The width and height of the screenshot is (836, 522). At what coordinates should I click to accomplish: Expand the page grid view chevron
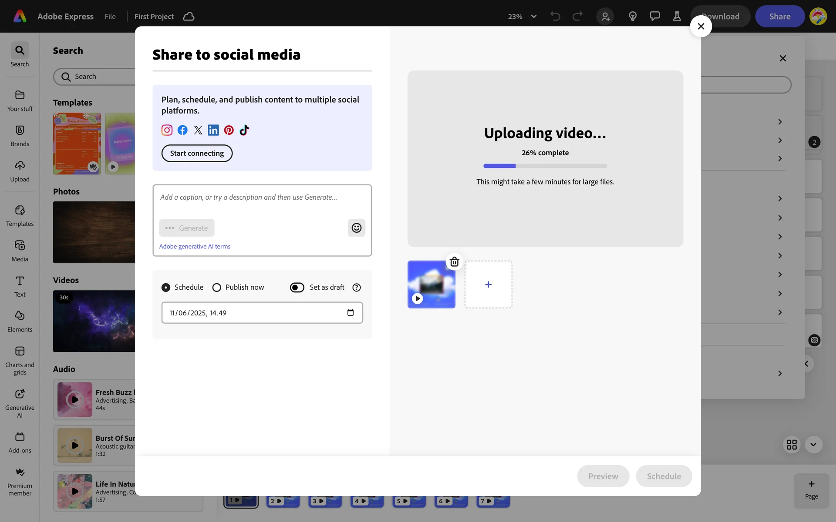coord(813,445)
